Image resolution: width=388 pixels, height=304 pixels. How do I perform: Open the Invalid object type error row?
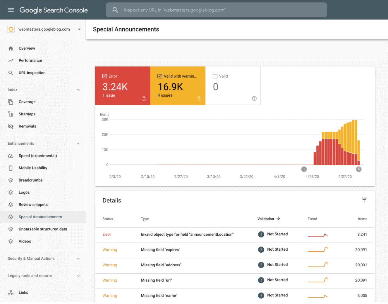[187, 234]
